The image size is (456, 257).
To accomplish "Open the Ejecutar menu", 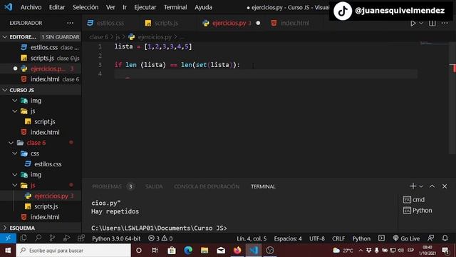I will tap(145, 7).
